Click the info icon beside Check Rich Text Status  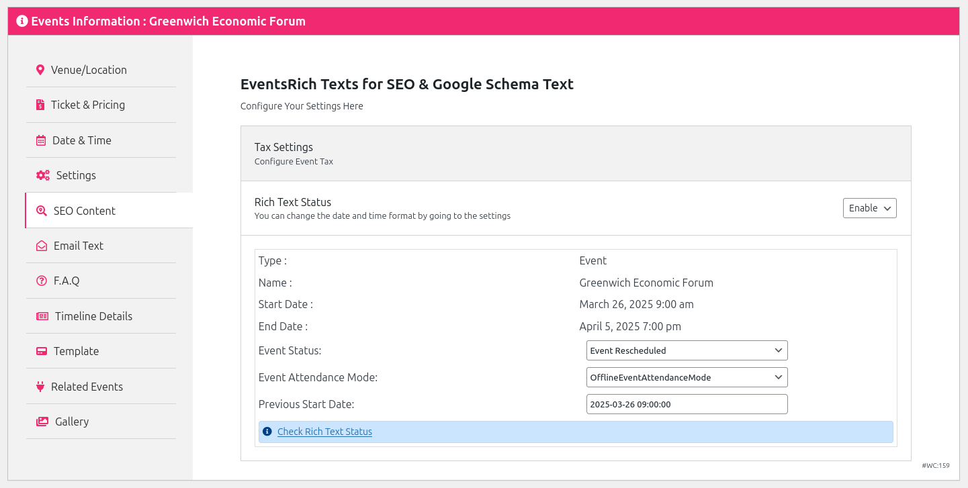click(x=267, y=432)
